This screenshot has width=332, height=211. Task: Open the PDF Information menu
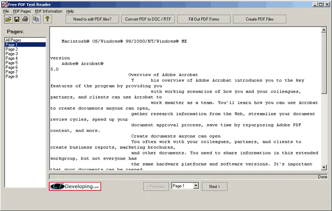49,11
